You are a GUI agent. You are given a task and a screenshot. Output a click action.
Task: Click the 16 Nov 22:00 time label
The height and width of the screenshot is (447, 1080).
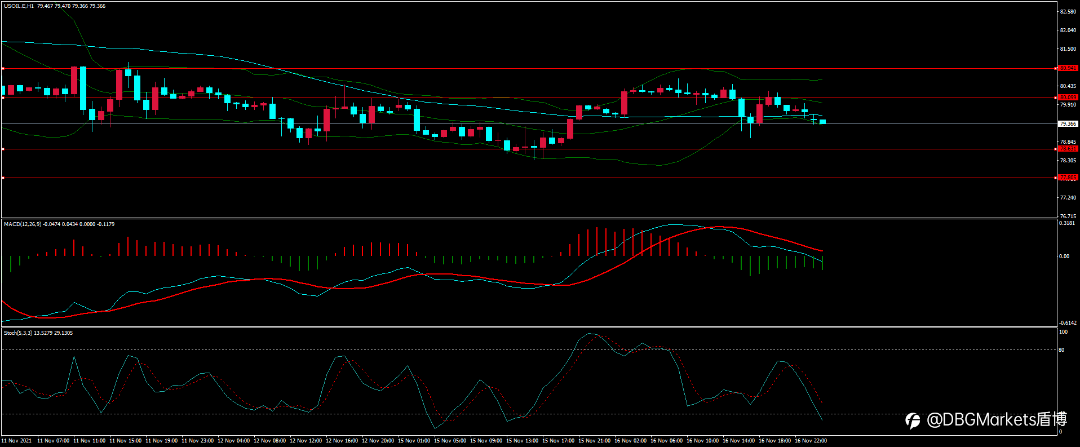pyautogui.click(x=811, y=441)
